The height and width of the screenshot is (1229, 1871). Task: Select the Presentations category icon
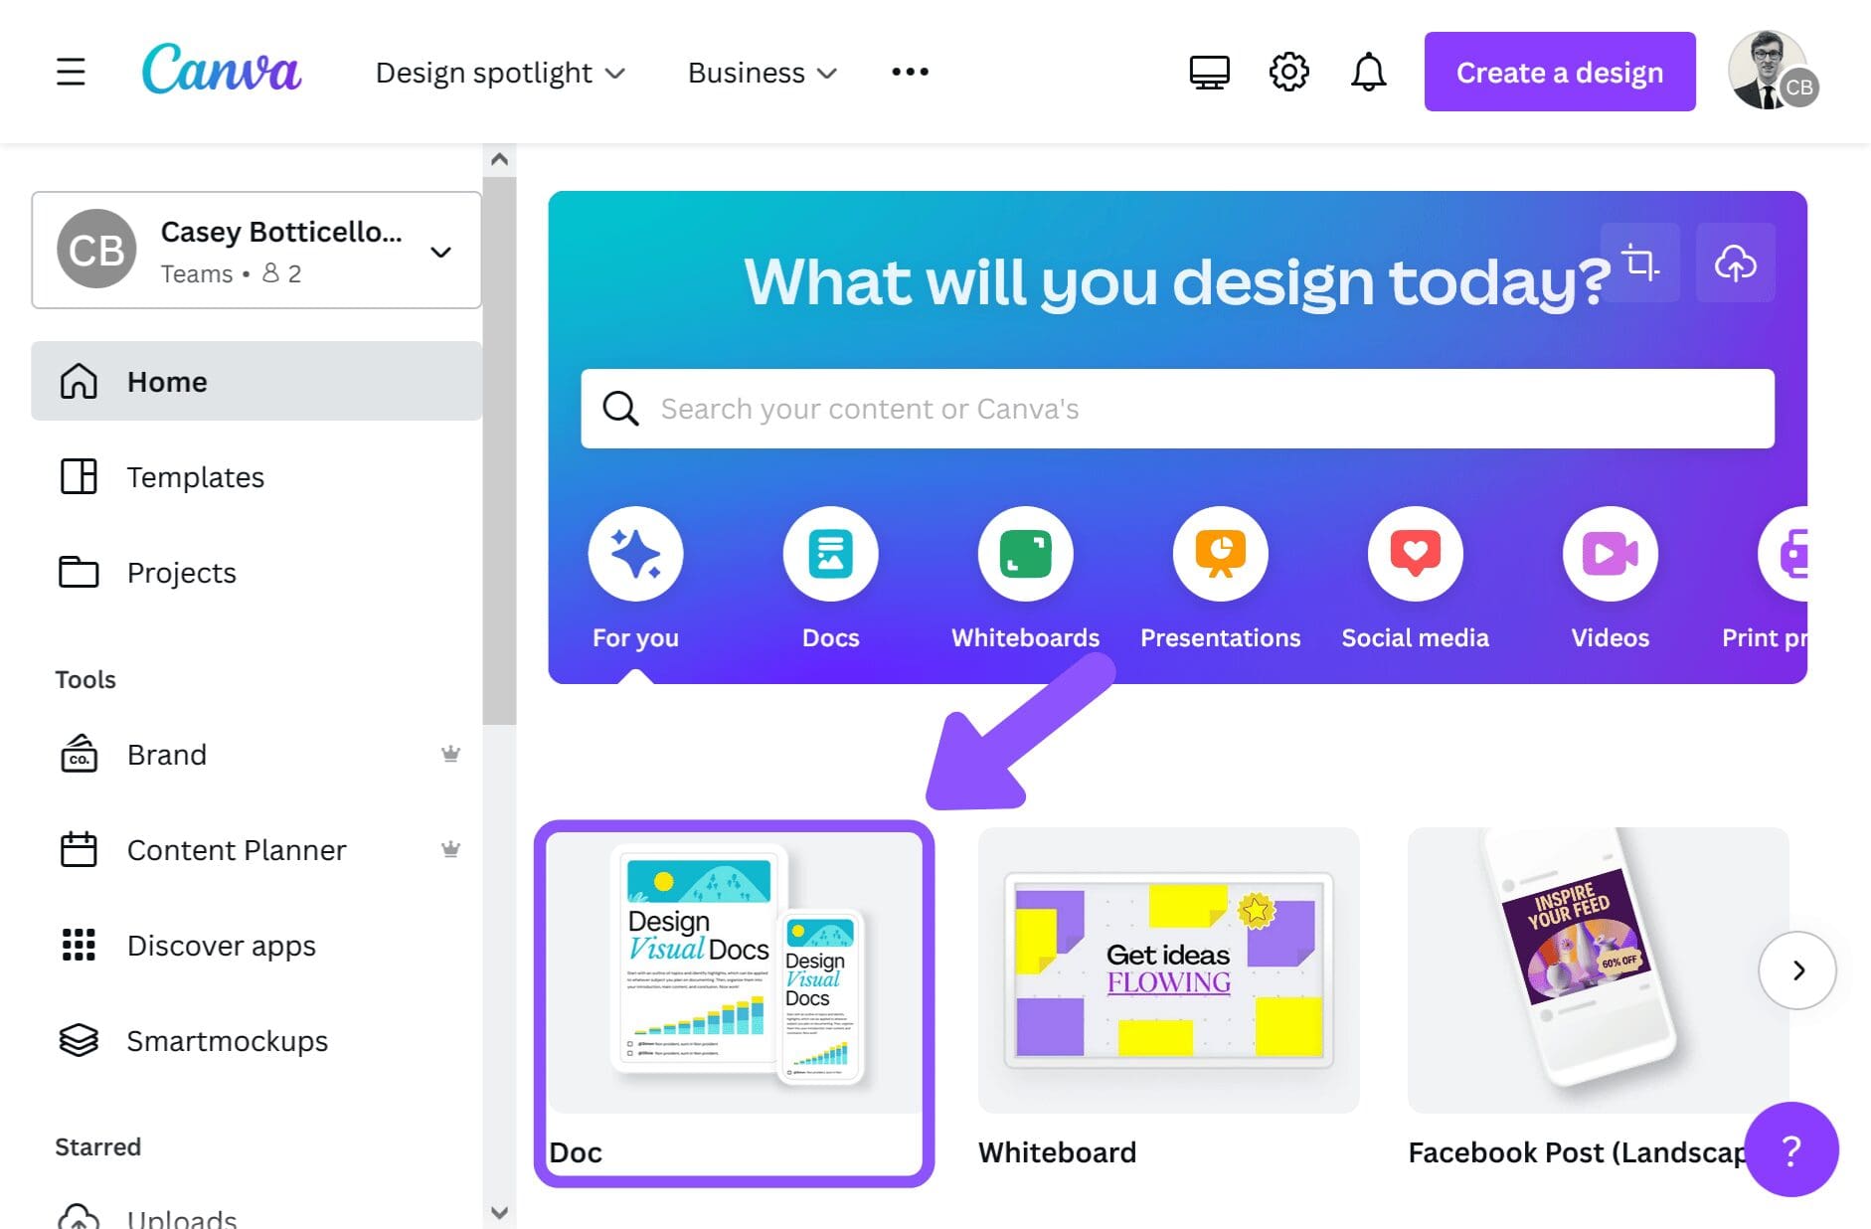[1220, 554]
